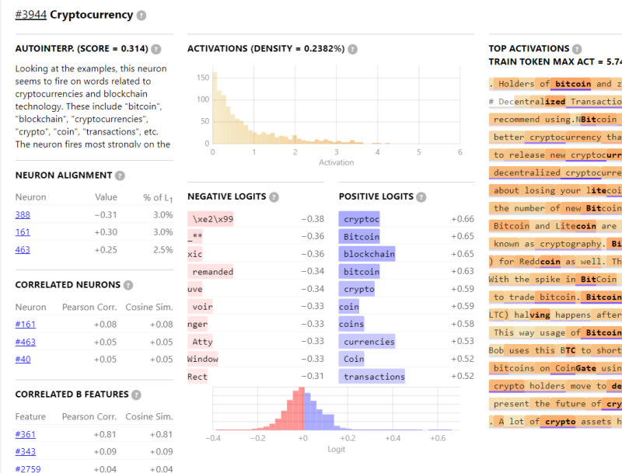622x473 pixels.
Task: Click help icon next to Positive Logits
Action: pos(421,197)
